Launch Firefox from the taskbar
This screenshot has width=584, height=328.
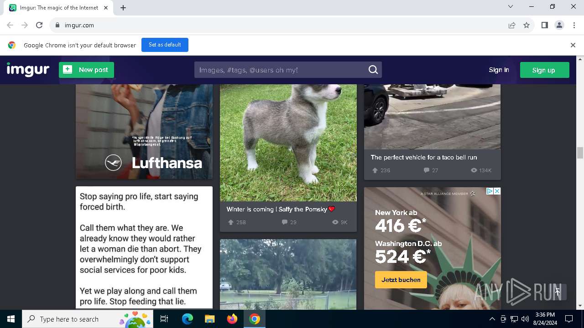tap(232, 319)
